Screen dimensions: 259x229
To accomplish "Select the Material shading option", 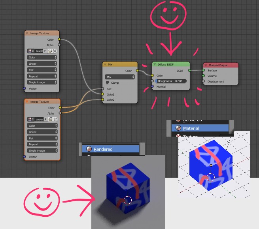I will click(200, 128).
